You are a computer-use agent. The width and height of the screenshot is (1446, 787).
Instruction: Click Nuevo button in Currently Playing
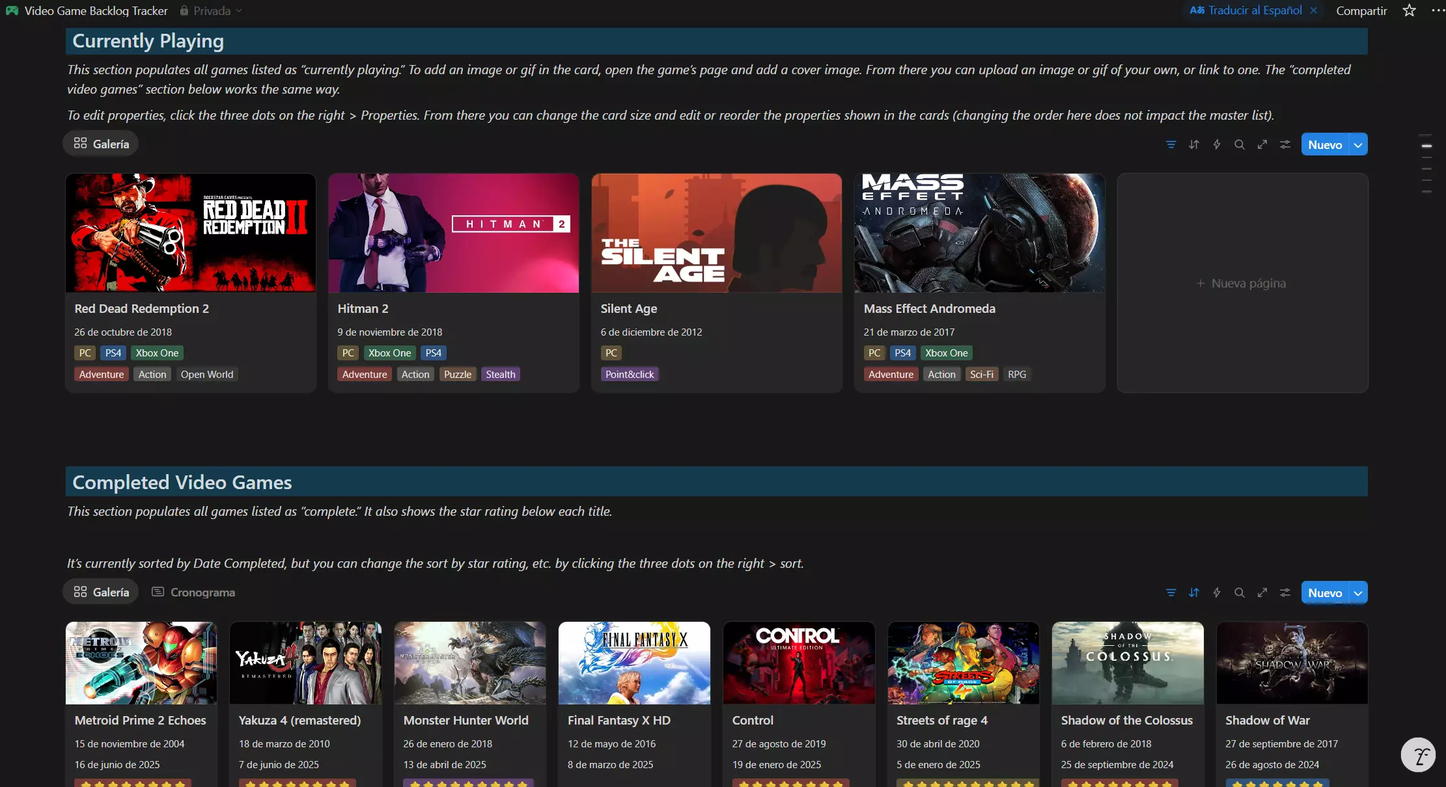pyautogui.click(x=1325, y=144)
